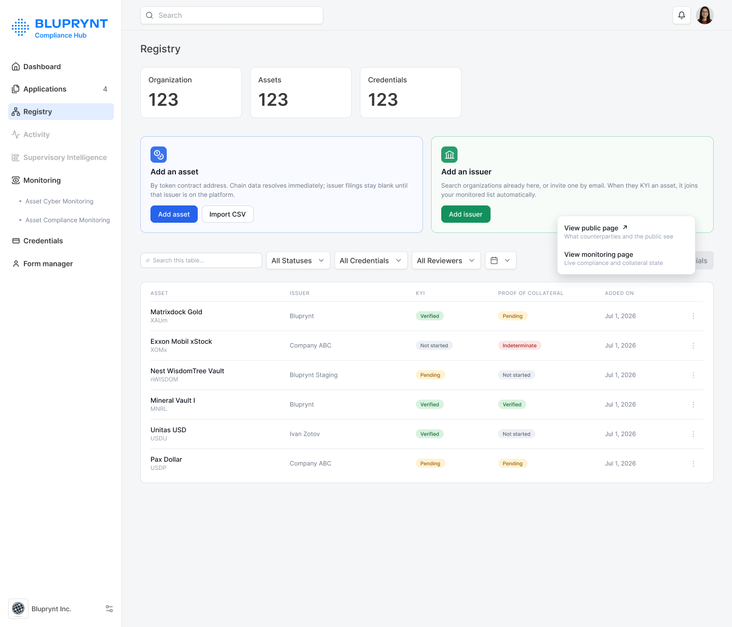The height and width of the screenshot is (627, 732).
Task: Click the notifications bell icon
Action: (x=682, y=15)
